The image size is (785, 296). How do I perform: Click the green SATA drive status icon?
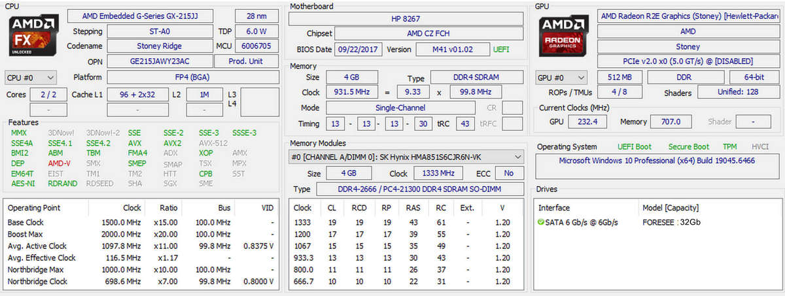(541, 223)
